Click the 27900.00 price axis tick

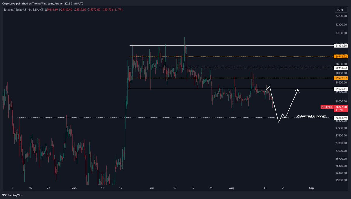(341, 128)
